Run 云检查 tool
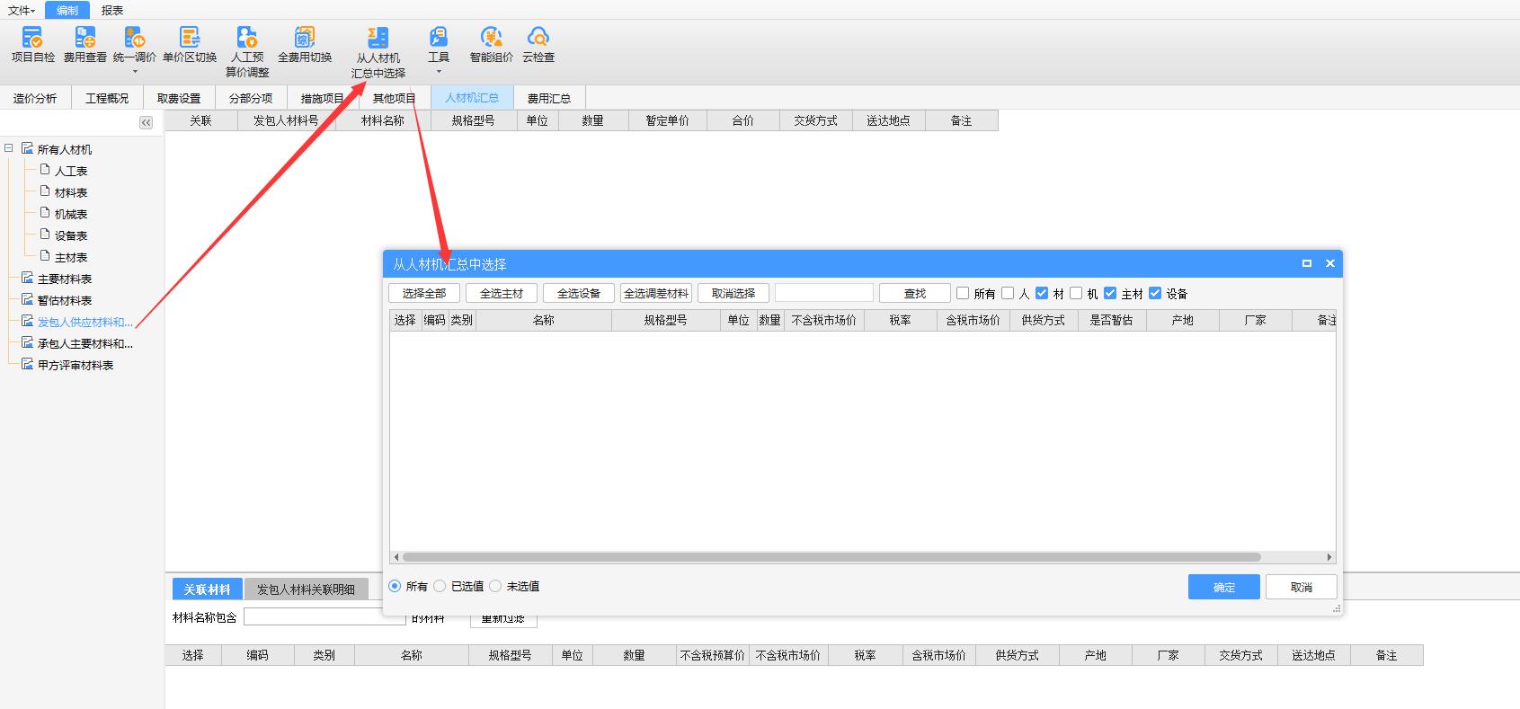 [538, 44]
